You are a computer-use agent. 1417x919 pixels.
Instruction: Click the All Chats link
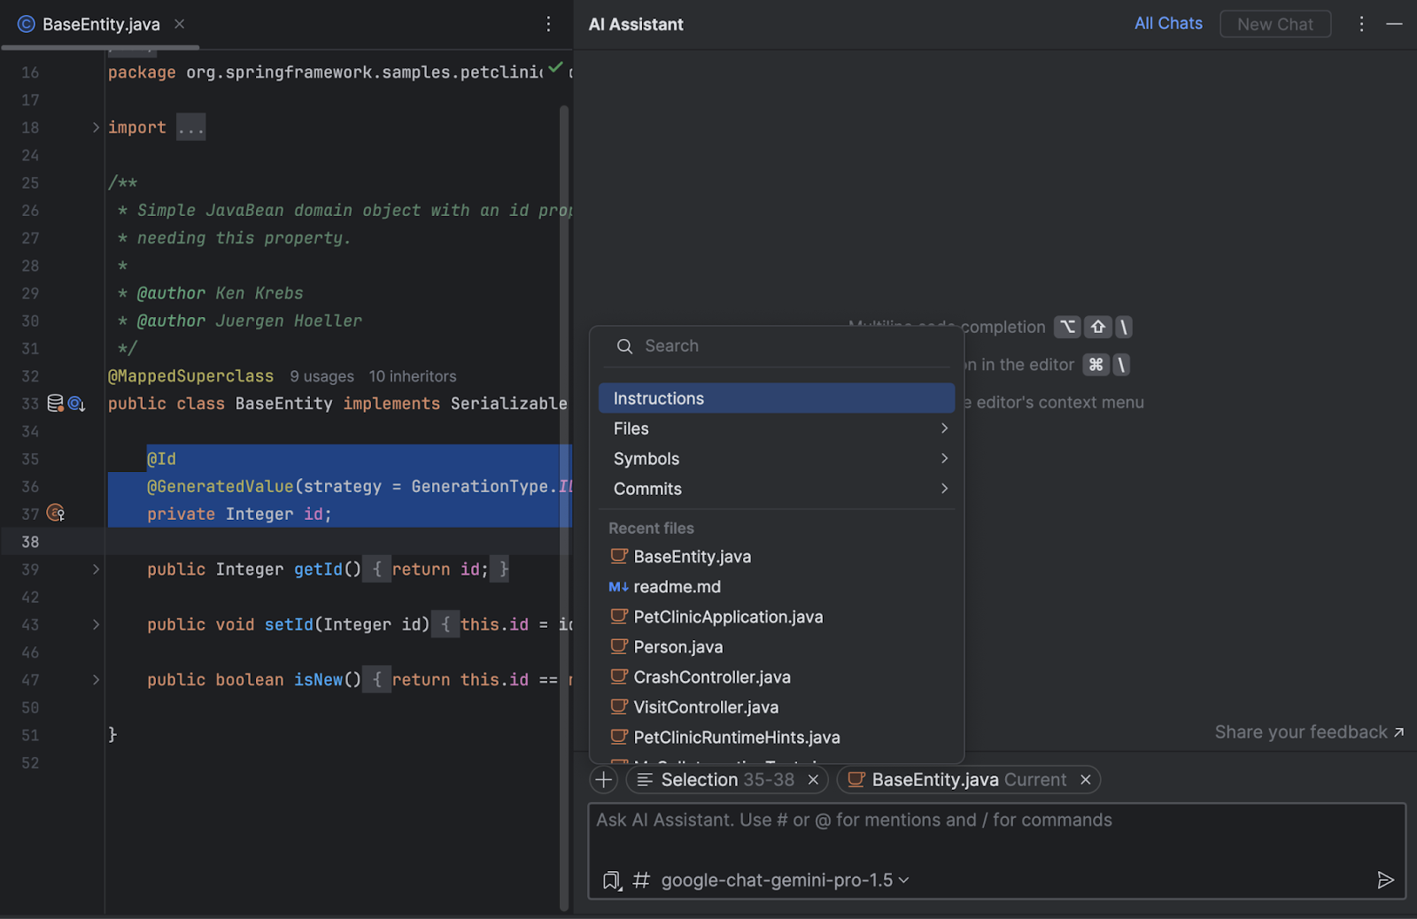point(1168,24)
